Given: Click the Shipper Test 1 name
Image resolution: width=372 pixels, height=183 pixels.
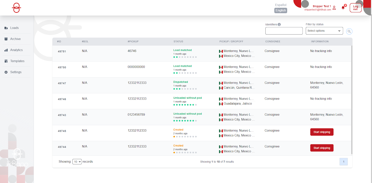Looking at the screenshot, I should coord(322,6).
